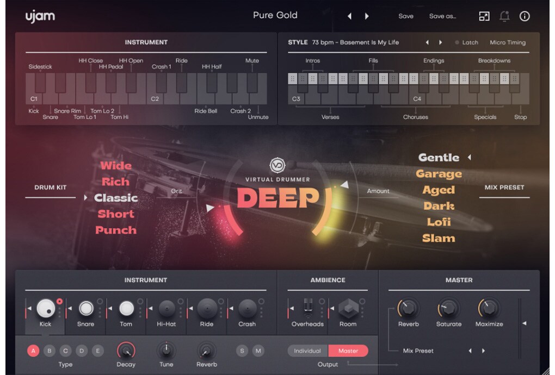Toggle Room power button

click(x=362, y=301)
